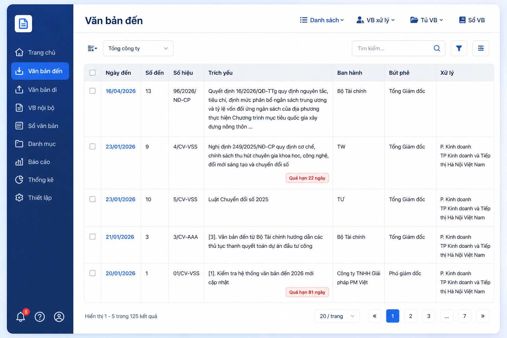Go to the next pages double-arrow
Image resolution: width=507 pixels, height=338 pixels.
483,316
